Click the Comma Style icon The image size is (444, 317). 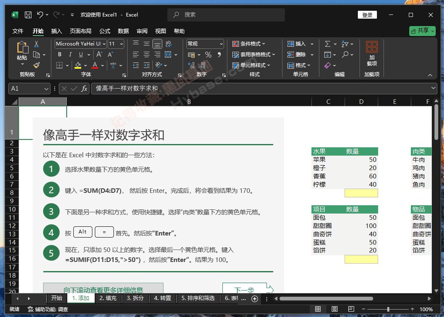pos(219,55)
